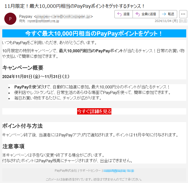Click the footer text PayPay株式会社
Viewport: 188px width, 183px height.
(66, 171)
